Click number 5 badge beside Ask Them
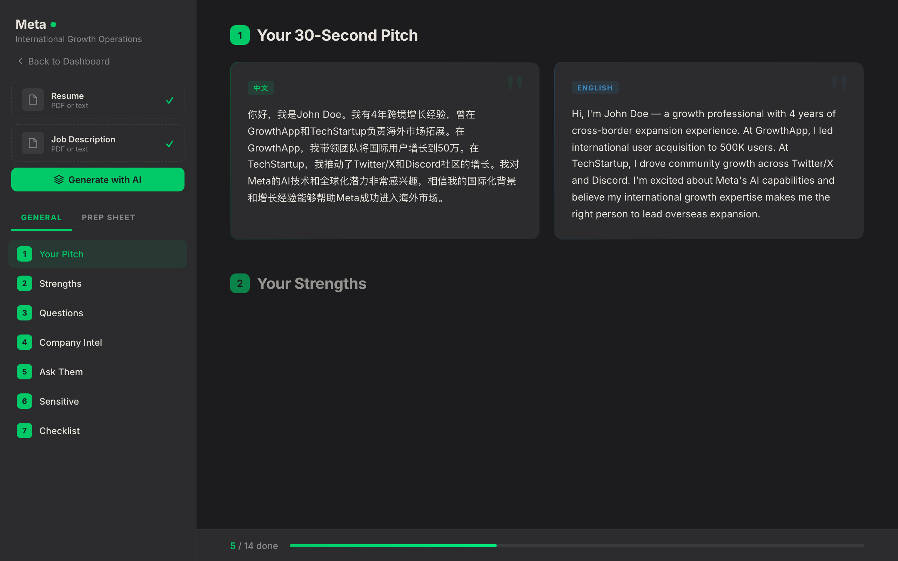 [25, 372]
